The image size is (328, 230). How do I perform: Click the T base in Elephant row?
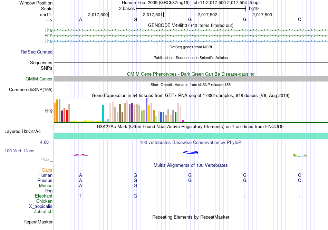tap(80, 196)
